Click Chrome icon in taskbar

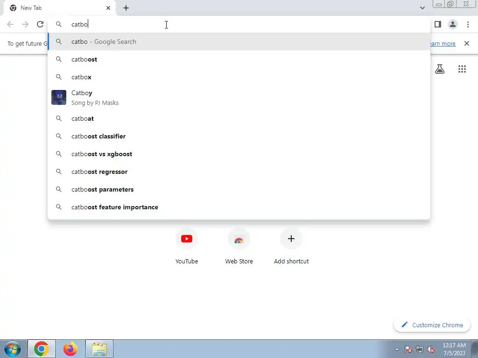(42, 349)
